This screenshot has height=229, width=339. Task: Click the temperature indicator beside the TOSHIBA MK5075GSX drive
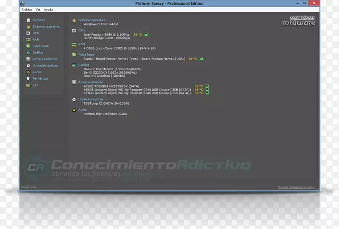click(x=207, y=86)
